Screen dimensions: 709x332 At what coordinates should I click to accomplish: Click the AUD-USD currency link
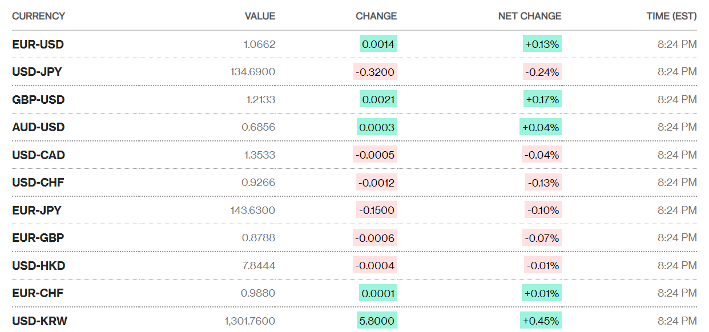pyautogui.click(x=38, y=127)
